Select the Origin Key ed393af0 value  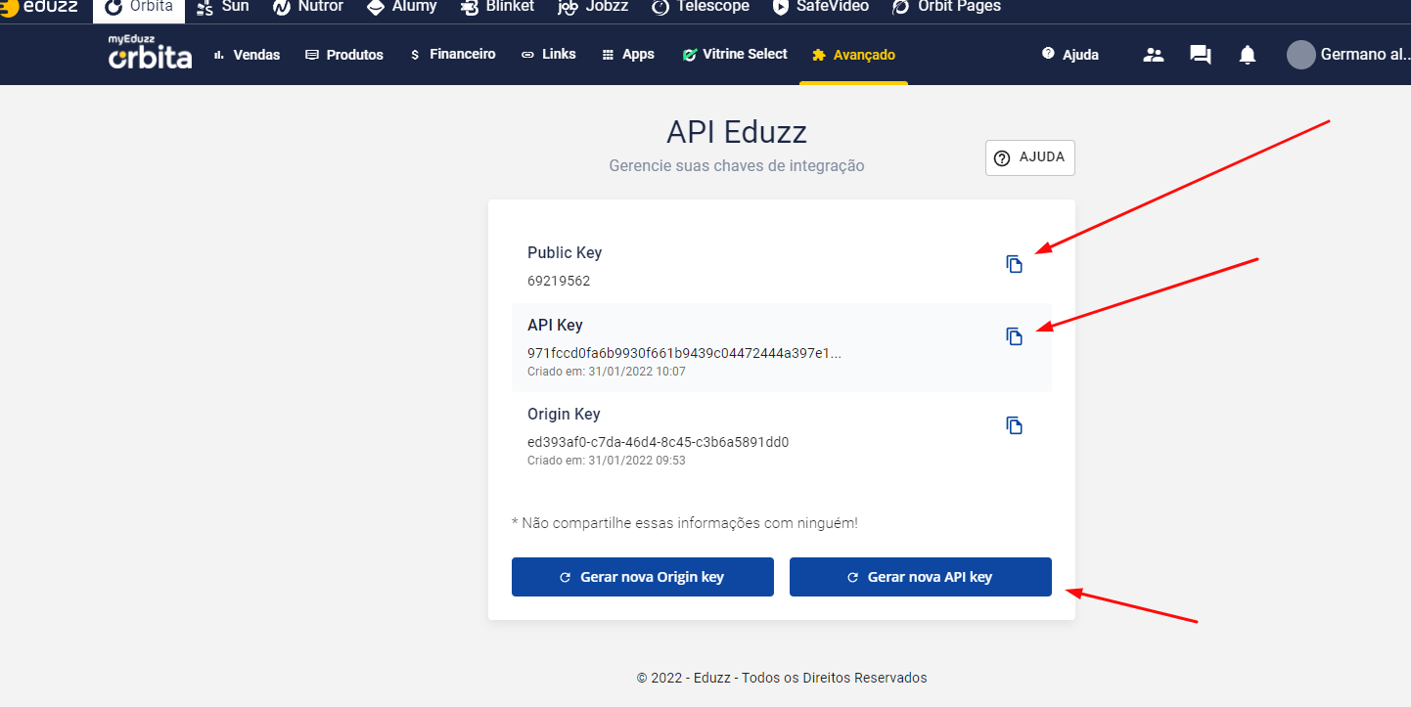point(658,442)
